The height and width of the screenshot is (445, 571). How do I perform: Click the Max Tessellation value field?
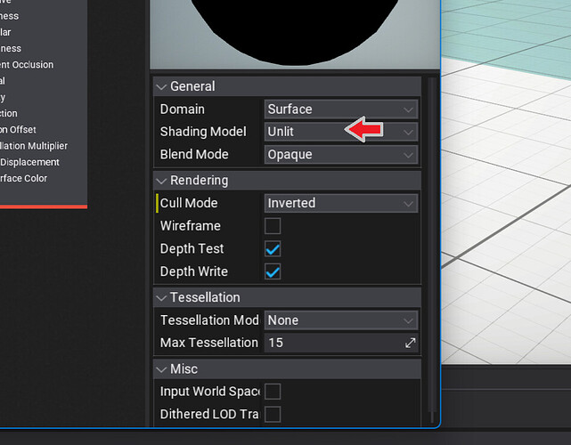tap(331, 343)
